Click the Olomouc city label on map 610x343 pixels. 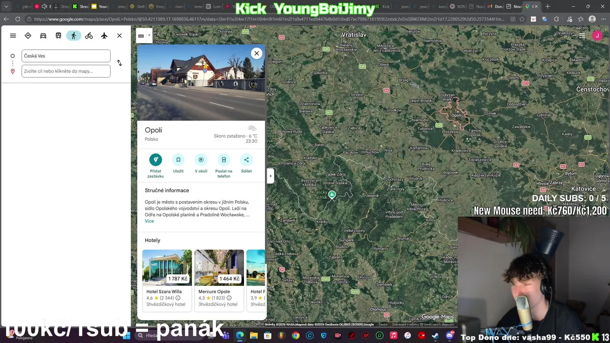tap(378, 309)
